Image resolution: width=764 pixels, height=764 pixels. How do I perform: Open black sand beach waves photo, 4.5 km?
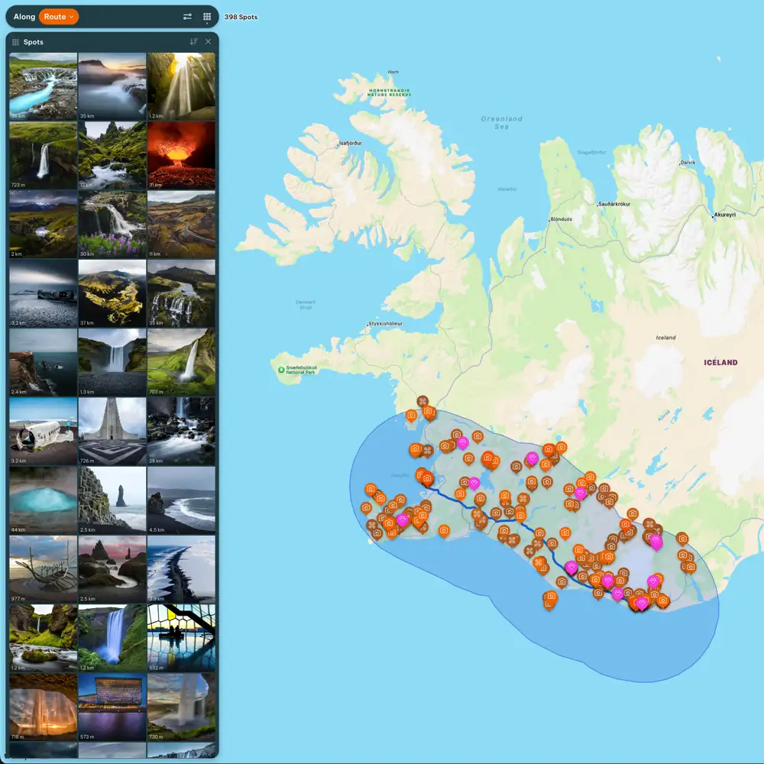(181, 500)
